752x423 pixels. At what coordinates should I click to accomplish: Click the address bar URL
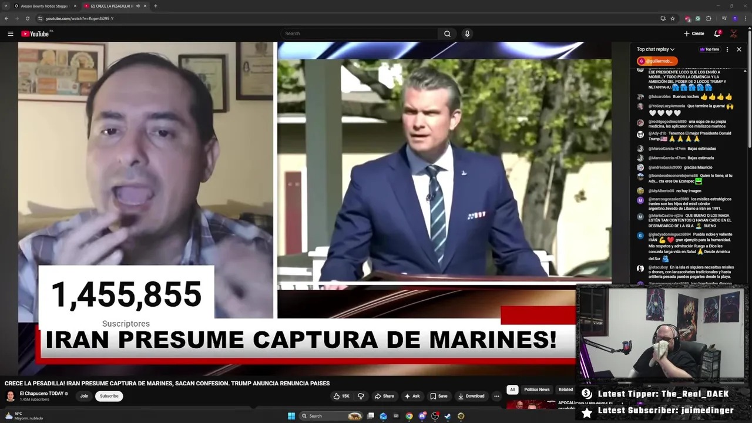tap(80, 18)
